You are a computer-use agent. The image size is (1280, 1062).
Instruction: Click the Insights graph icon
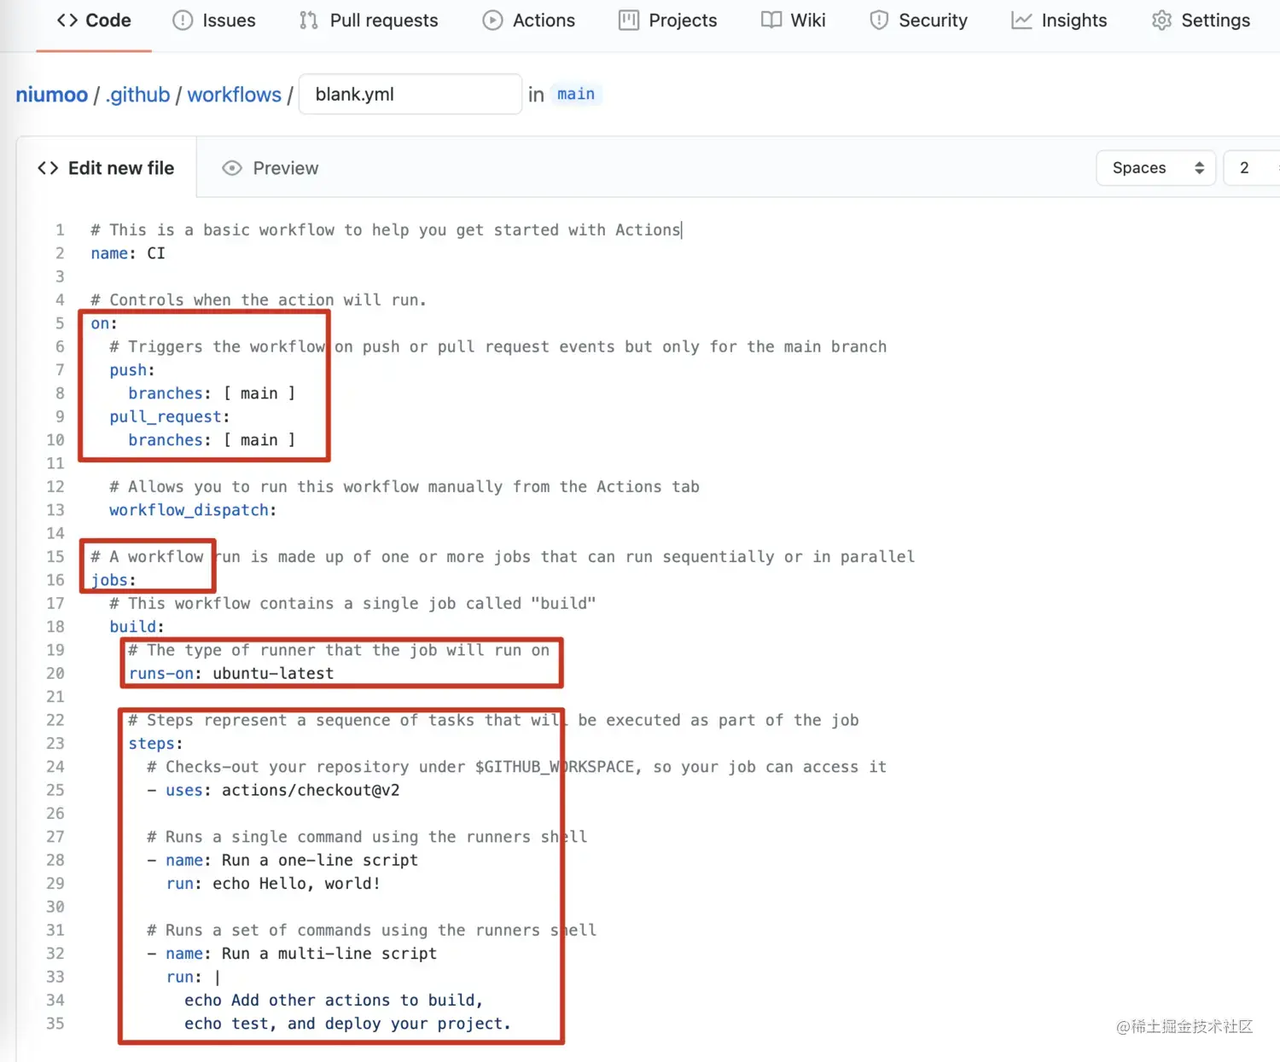coord(1021,20)
